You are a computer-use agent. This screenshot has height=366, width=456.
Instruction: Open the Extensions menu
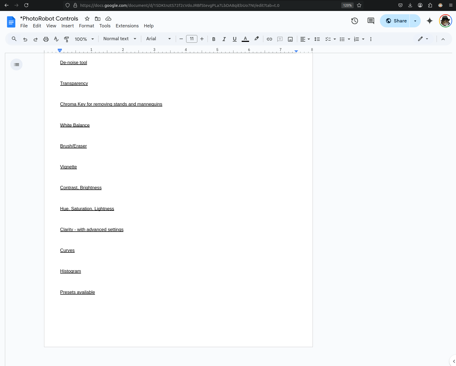pyautogui.click(x=127, y=26)
